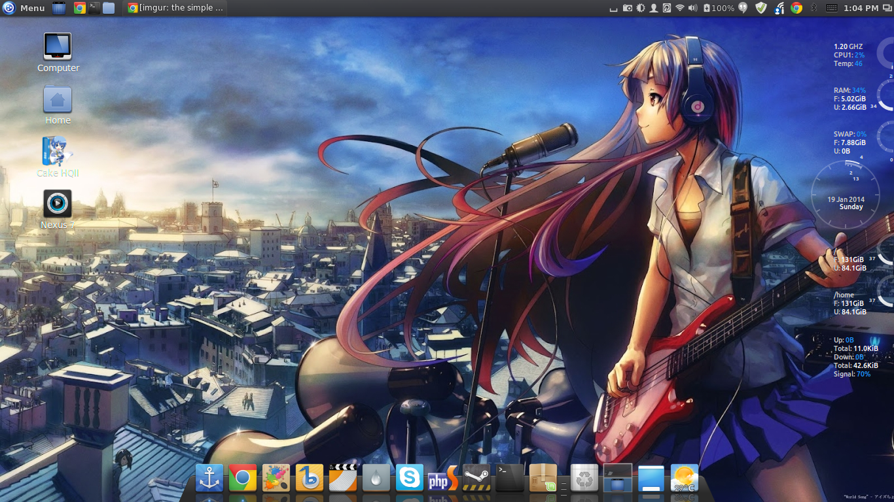
Task: Open the window list applet beside the clock
Action: 887,8
